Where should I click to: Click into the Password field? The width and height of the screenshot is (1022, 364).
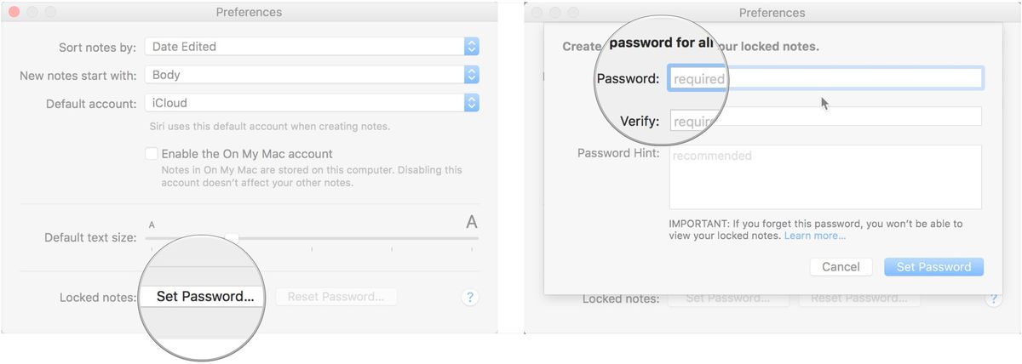[x=825, y=79]
